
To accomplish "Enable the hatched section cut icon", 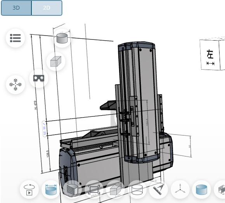I will [x=73, y=189].
